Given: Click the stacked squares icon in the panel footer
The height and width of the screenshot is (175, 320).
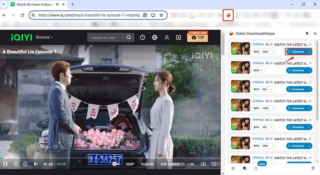Looking at the screenshot, I should (x=245, y=168).
